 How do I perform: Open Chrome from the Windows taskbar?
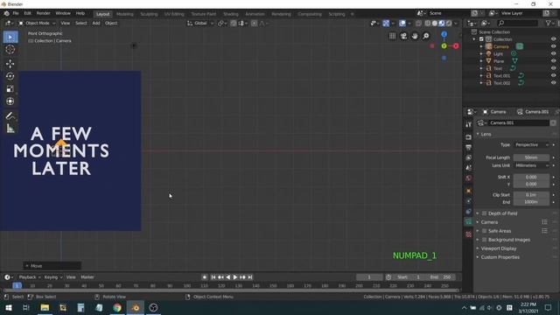(x=117, y=307)
